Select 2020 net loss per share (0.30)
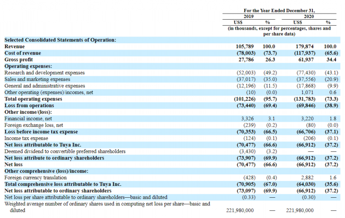 click(x=308, y=197)
